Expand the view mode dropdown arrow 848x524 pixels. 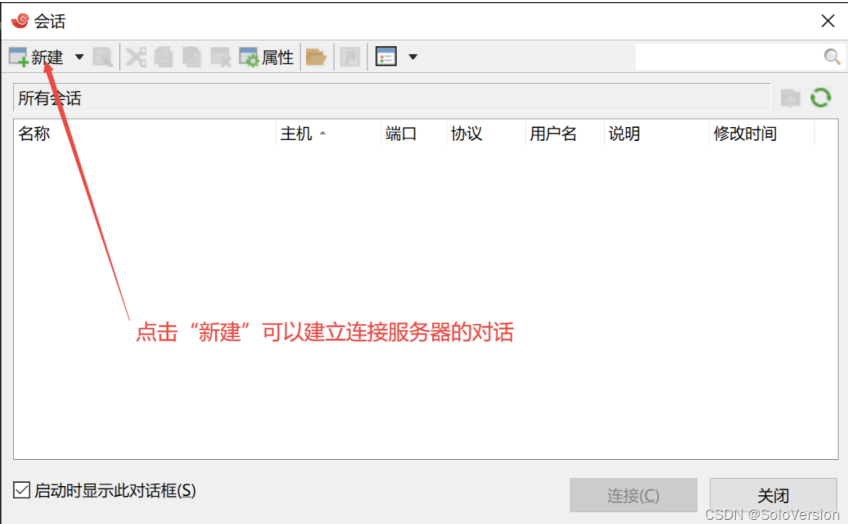click(x=413, y=56)
